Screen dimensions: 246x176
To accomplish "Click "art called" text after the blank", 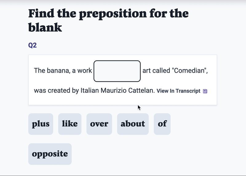I will (x=157, y=71).
